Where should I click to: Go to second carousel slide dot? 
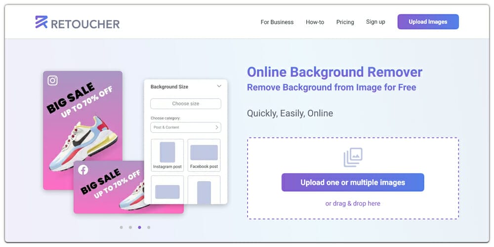pos(130,228)
